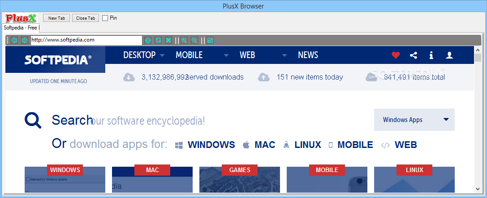The height and width of the screenshot is (198, 487).
Task: Go forward with the right arrow icon
Action: click(x=24, y=40)
